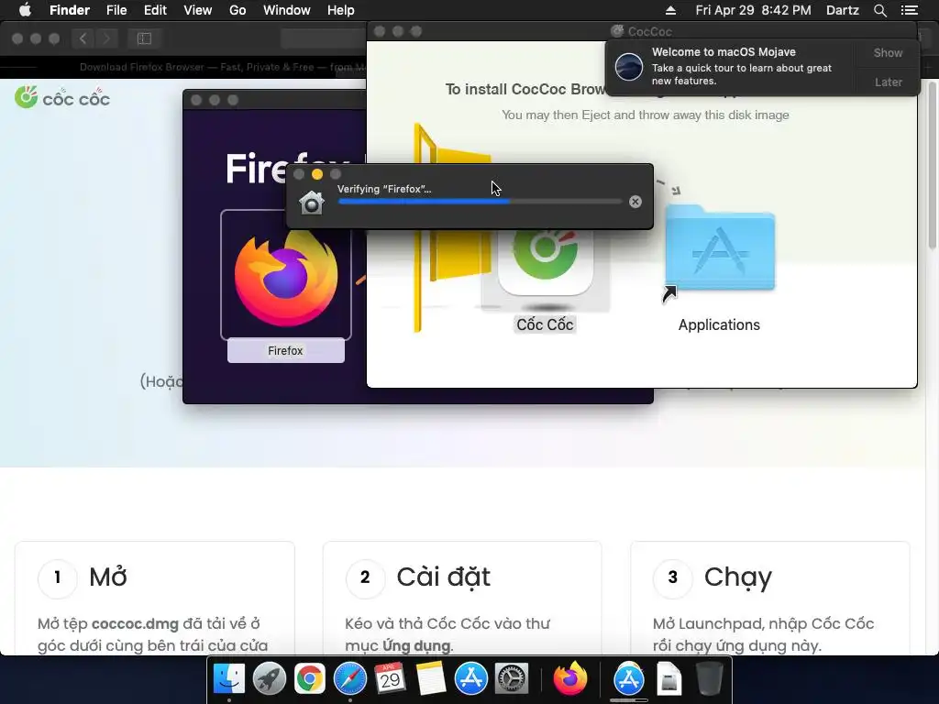
Task: Select the Applications folder shortcut in CocCoc window
Action: coord(719,248)
